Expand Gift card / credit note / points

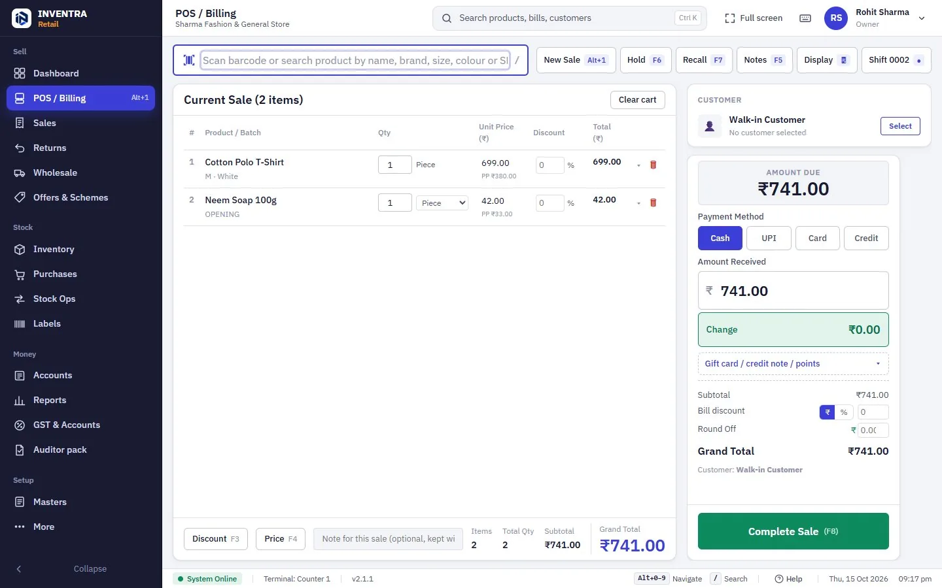pyautogui.click(x=793, y=364)
